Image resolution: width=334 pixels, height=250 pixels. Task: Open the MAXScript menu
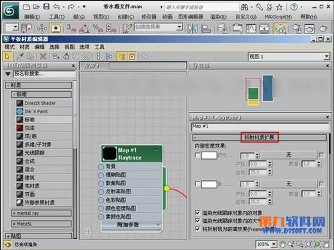pos(278,17)
